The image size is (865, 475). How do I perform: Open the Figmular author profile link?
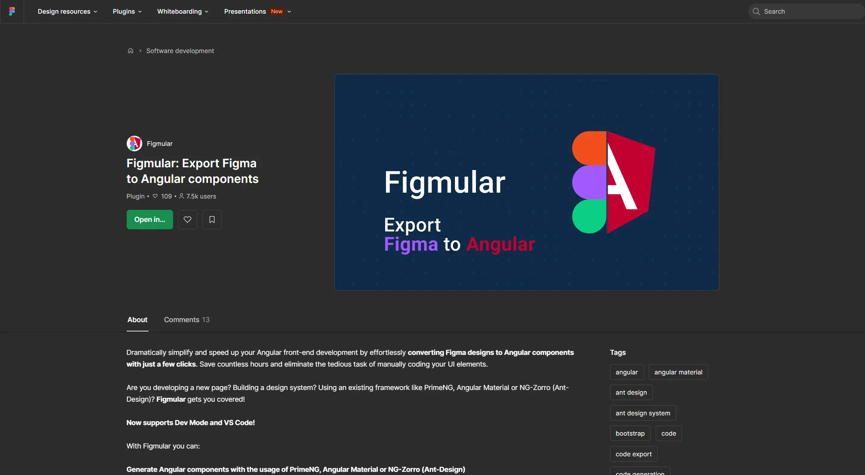tap(160, 144)
